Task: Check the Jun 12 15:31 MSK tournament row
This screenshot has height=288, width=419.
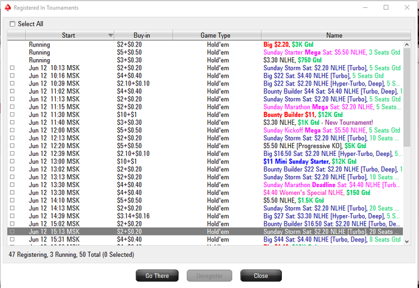Action: click(x=12, y=239)
